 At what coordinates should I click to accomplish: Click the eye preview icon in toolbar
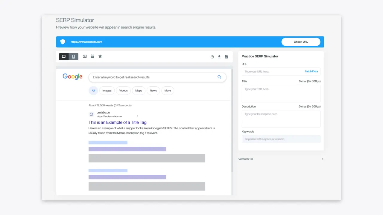tap(85, 56)
